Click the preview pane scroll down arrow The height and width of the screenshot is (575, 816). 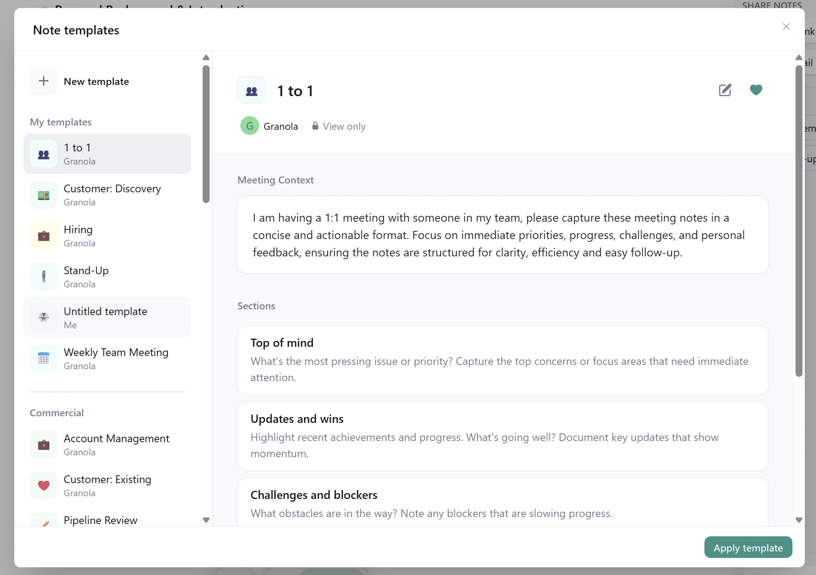click(799, 520)
